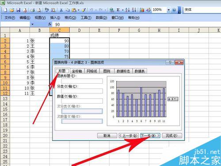The image size is (221, 166).
Task: Click the 上一步 back button
Action: tap(129, 135)
